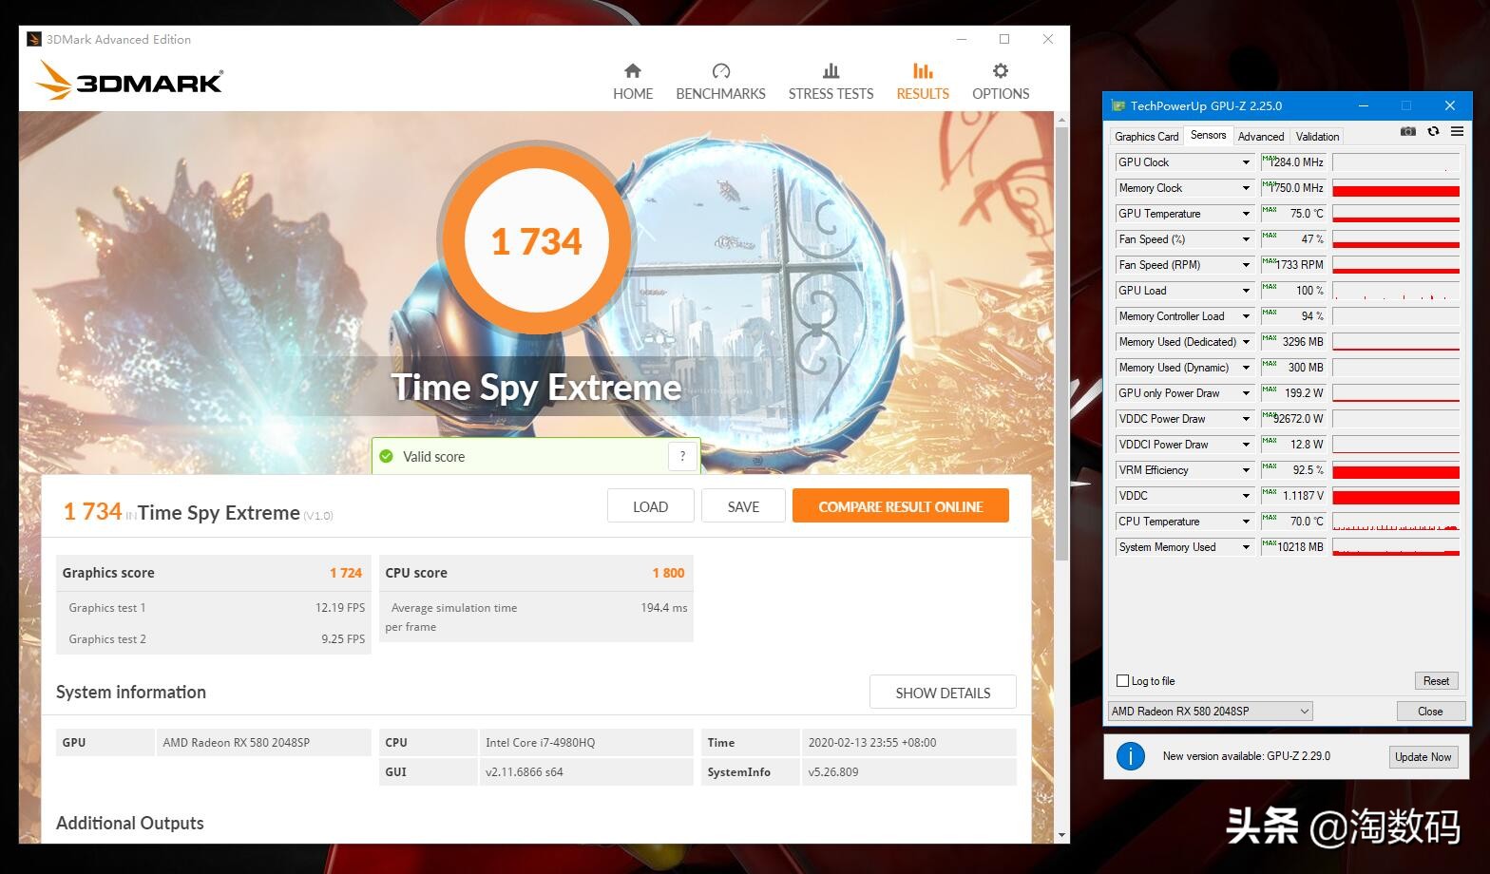
Task: Expand the GPU Temperature sensor dropdown
Action: (x=1246, y=214)
